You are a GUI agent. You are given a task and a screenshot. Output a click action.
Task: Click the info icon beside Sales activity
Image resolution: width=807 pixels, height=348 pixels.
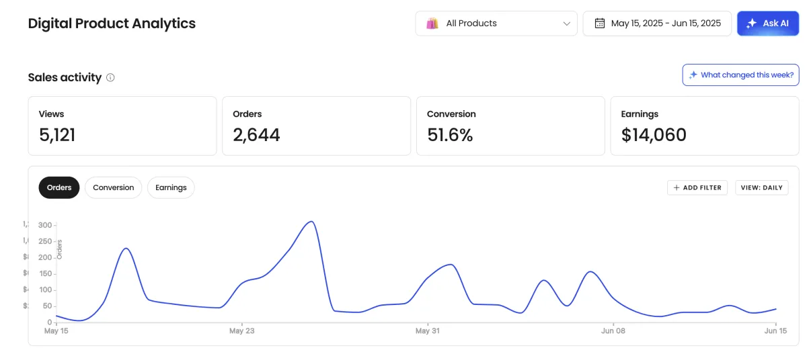coord(110,77)
